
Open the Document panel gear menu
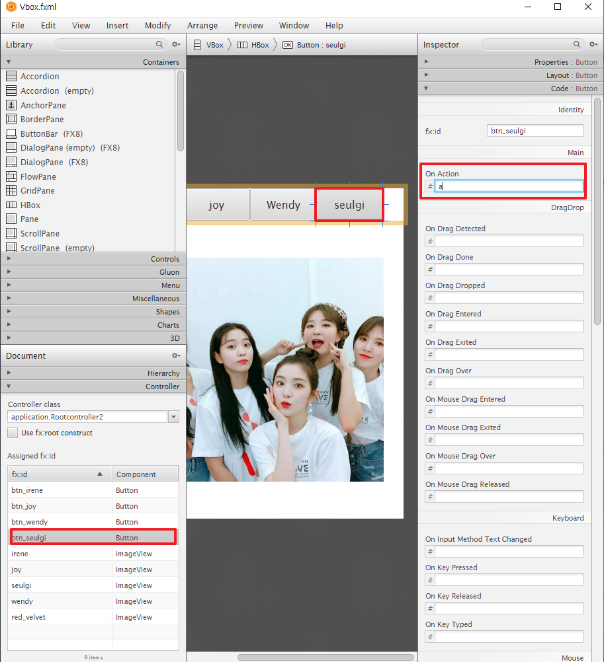[x=176, y=355]
